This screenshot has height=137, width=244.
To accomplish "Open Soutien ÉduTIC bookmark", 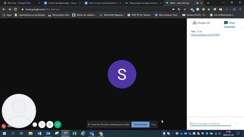I will coord(194,15).
